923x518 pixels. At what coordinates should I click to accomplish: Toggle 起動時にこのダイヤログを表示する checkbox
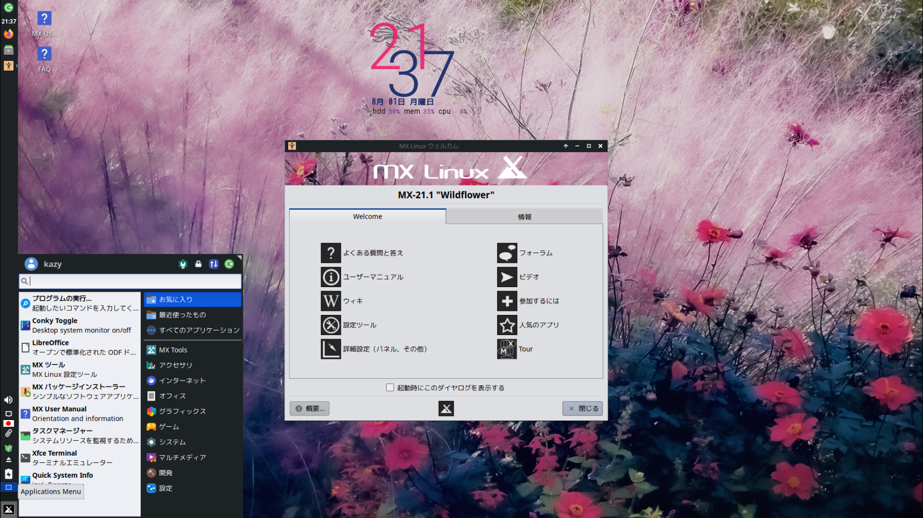click(x=390, y=388)
